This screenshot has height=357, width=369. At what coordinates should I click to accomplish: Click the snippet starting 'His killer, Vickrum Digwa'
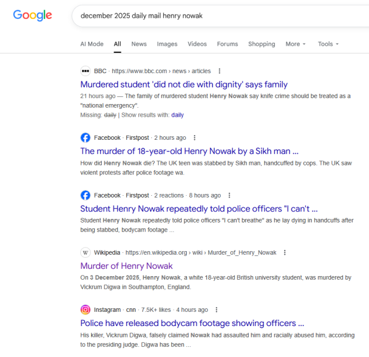[217, 340]
